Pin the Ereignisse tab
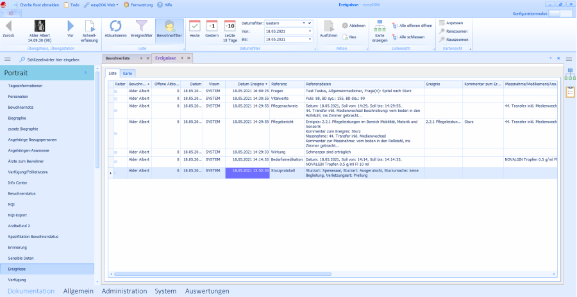The width and height of the screenshot is (577, 297). (x=182, y=58)
